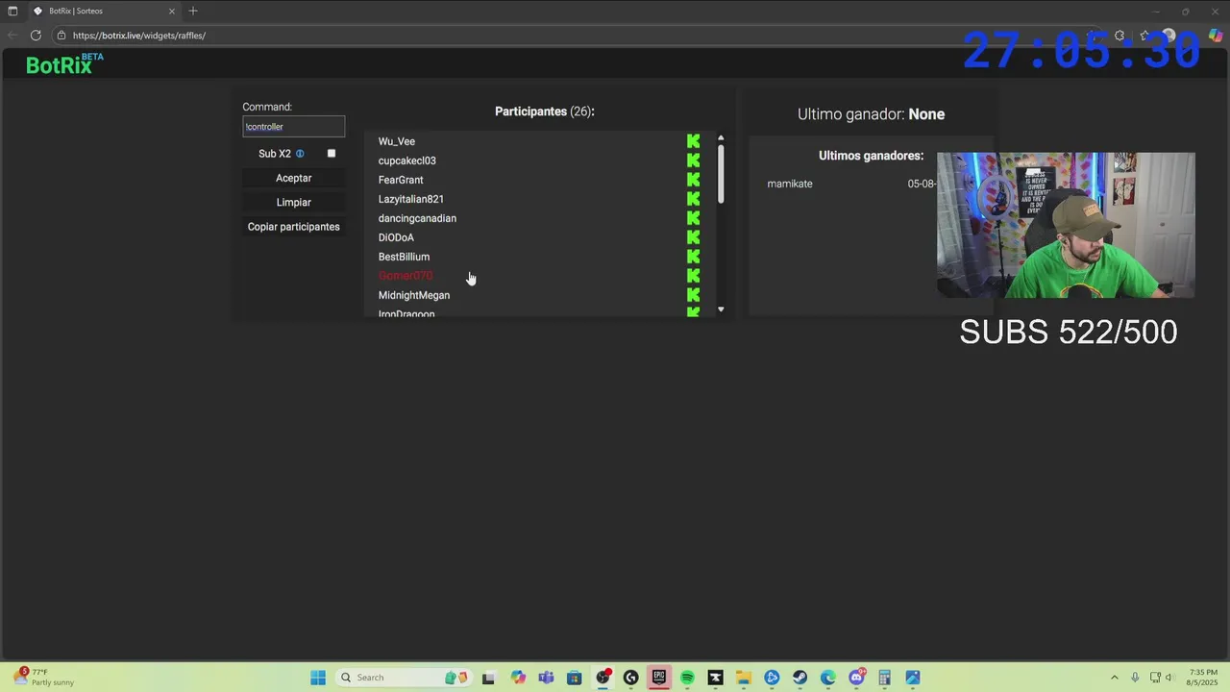
Task: Open OBS Studio from the taskbar
Action: [603, 678]
